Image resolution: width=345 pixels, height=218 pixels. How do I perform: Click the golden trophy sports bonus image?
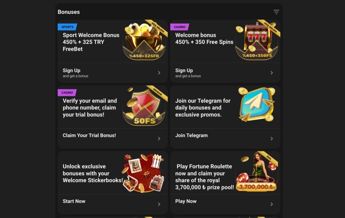tap(144, 41)
